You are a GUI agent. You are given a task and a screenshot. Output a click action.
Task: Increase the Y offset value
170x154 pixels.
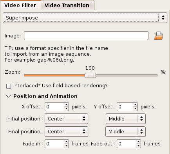135,104
